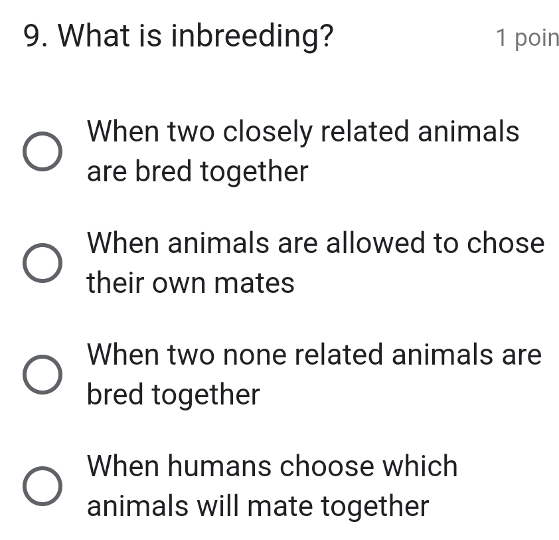Choose the "allowed to chose their own mates" radio
This screenshot has height=540, width=559.
tap(44, 263)
